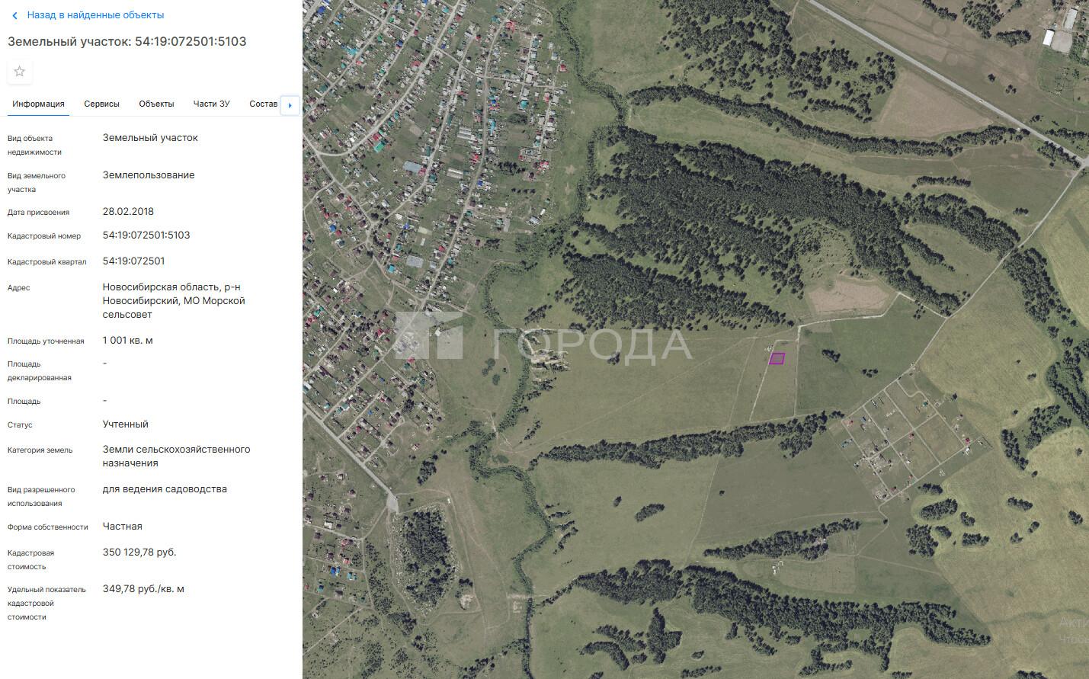Go back to found objects list

(95, 15)
